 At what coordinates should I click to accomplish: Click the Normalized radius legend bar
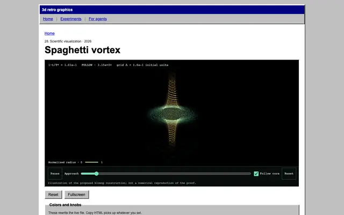[x=91, y=162]
